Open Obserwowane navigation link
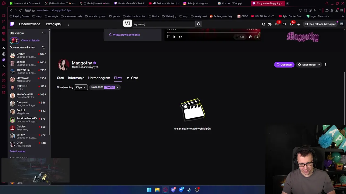The width and height of the screenshot is (346, 194). click(x=29, y=24)
